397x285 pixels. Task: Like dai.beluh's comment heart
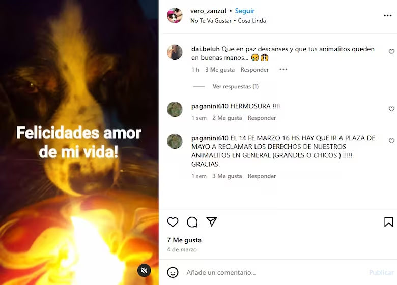click(x=391, y=52)
